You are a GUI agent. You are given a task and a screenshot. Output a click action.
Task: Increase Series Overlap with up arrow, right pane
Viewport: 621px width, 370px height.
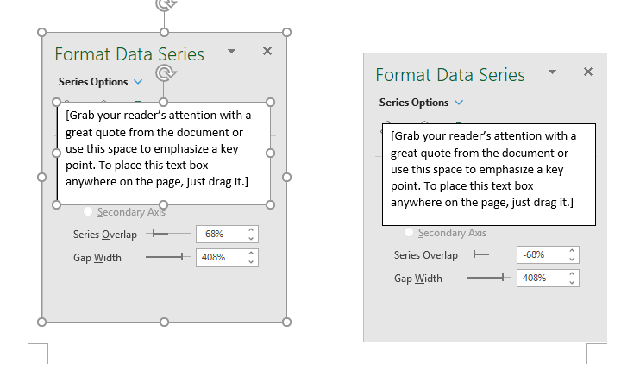click(572, 250)
